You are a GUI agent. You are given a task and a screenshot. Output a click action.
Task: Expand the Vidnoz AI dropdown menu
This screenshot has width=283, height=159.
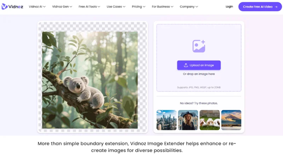click(37, 7)
